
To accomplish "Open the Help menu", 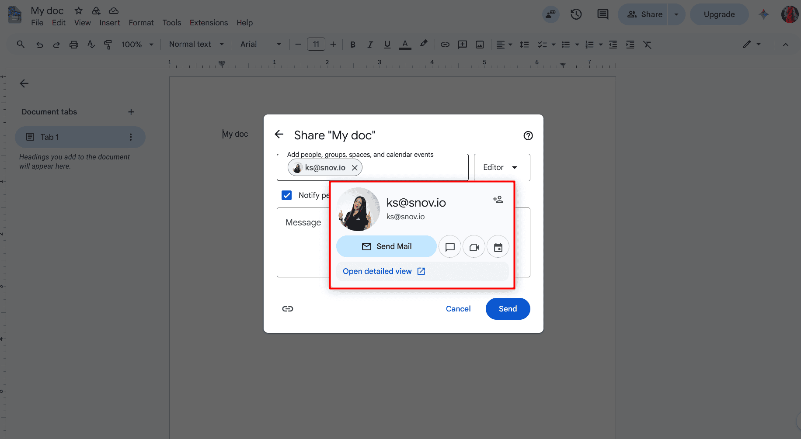I will (245, 23).
